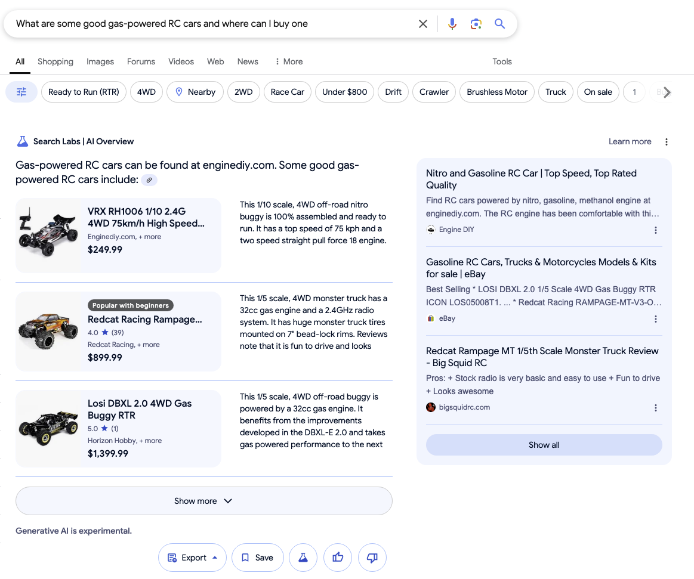Click the VRX RH1006 buggy thumbnail

48,234
